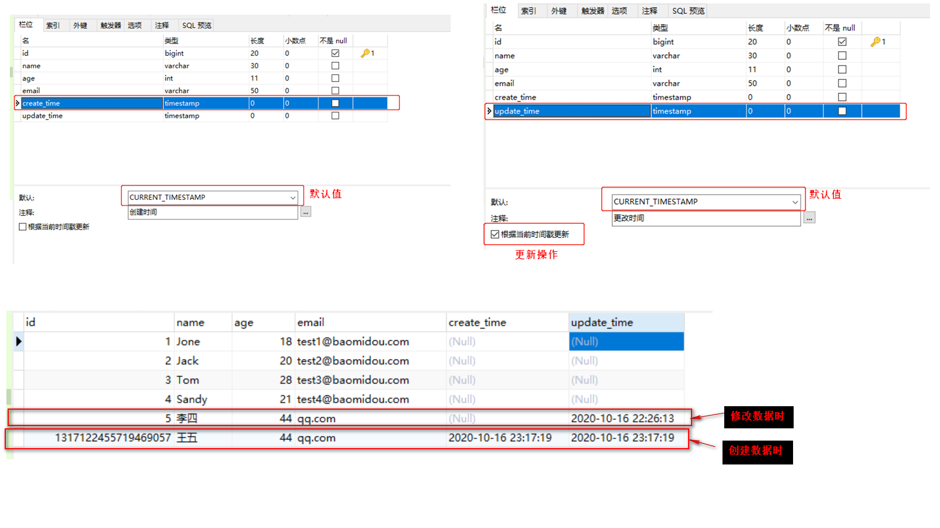Click age column header in data grid
This screenshot has width=940, height=528.
tap(263, 322)
